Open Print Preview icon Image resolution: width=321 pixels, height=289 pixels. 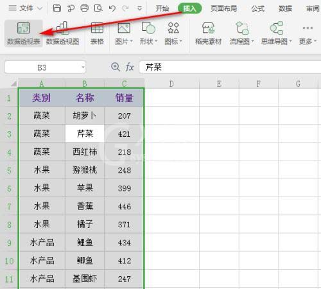click(98, 8)
